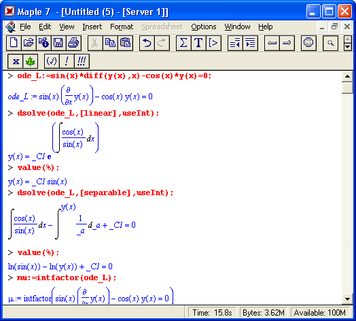Restore the inner worksheet window
The width and height of the screenshot is (356, 321).
334,27
